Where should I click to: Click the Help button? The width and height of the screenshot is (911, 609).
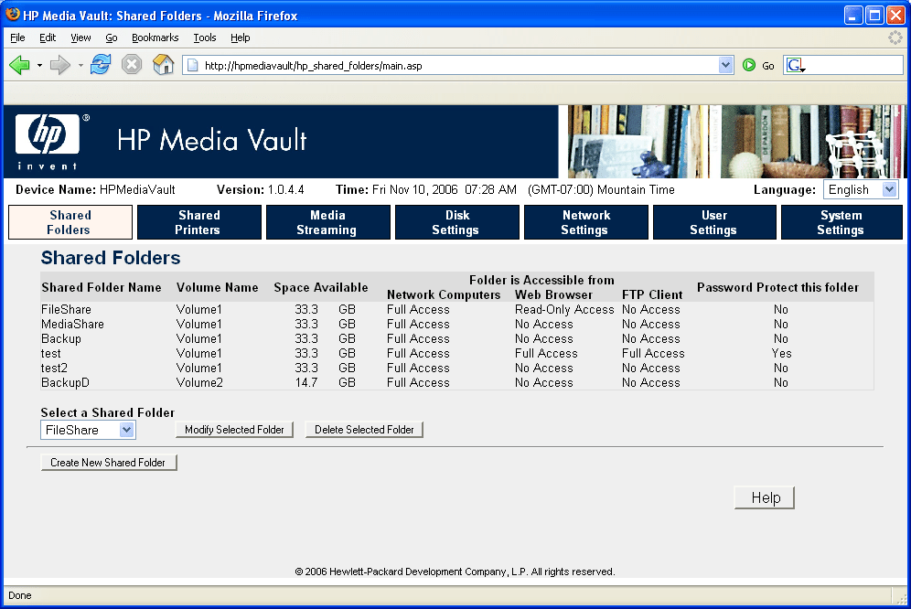[x=764, y=497]
